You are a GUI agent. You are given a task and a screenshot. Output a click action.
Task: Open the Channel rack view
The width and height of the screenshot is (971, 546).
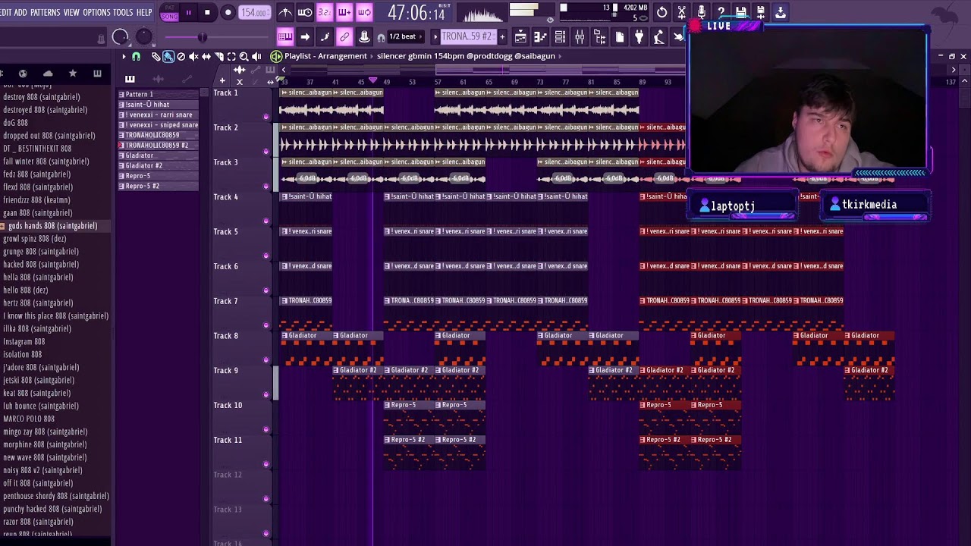560,36
